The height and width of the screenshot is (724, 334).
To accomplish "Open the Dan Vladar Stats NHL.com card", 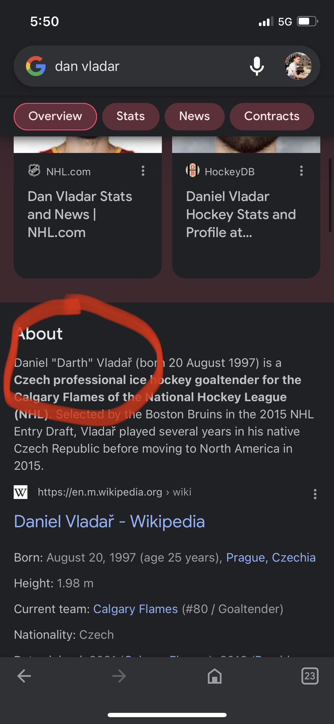I will [88, 214].
